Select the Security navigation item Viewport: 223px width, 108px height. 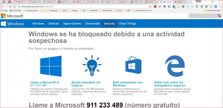(109, 24)
